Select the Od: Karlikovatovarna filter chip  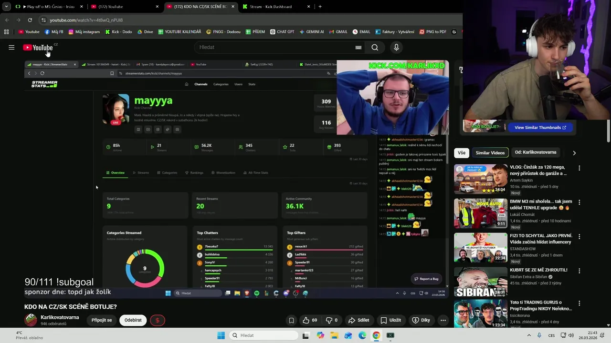536,152
